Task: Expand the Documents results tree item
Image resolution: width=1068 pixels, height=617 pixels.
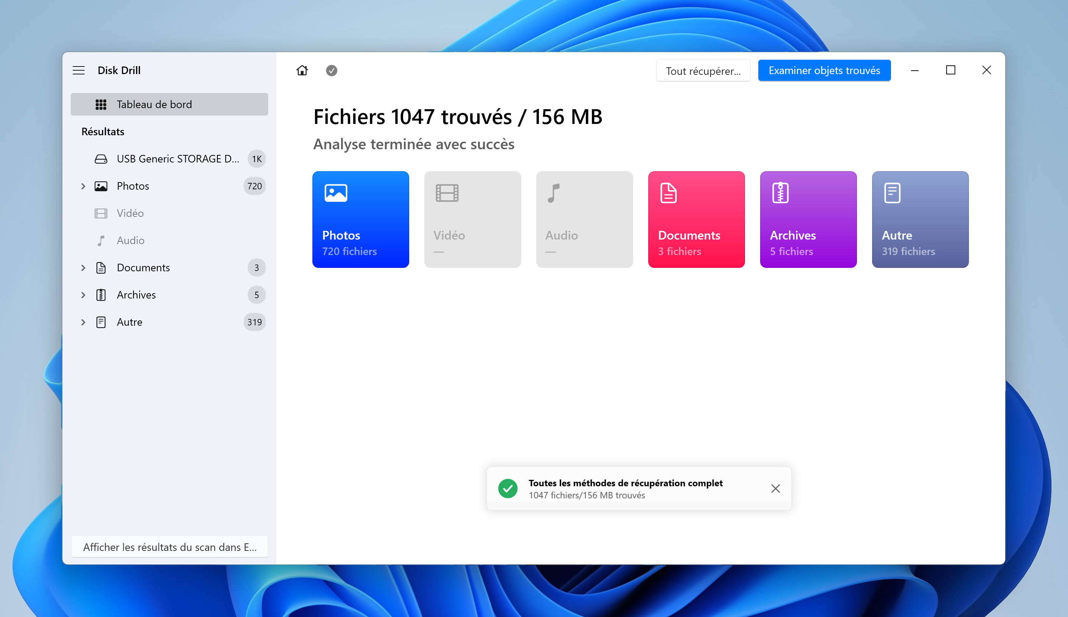Action: pos(82,267)
